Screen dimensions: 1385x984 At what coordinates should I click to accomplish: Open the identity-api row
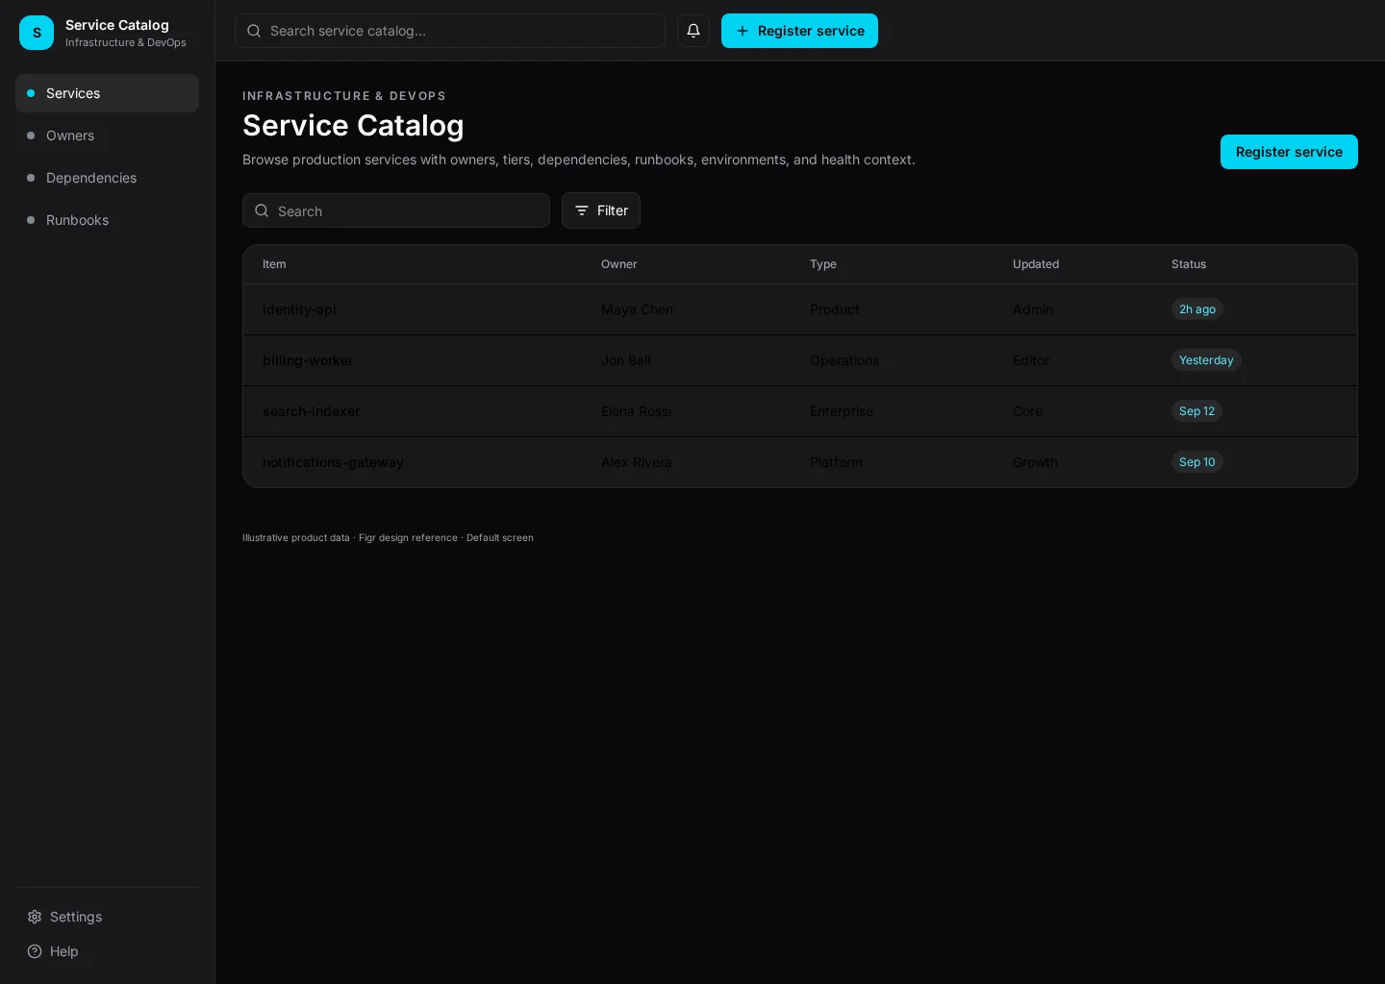tap(800, 309)
